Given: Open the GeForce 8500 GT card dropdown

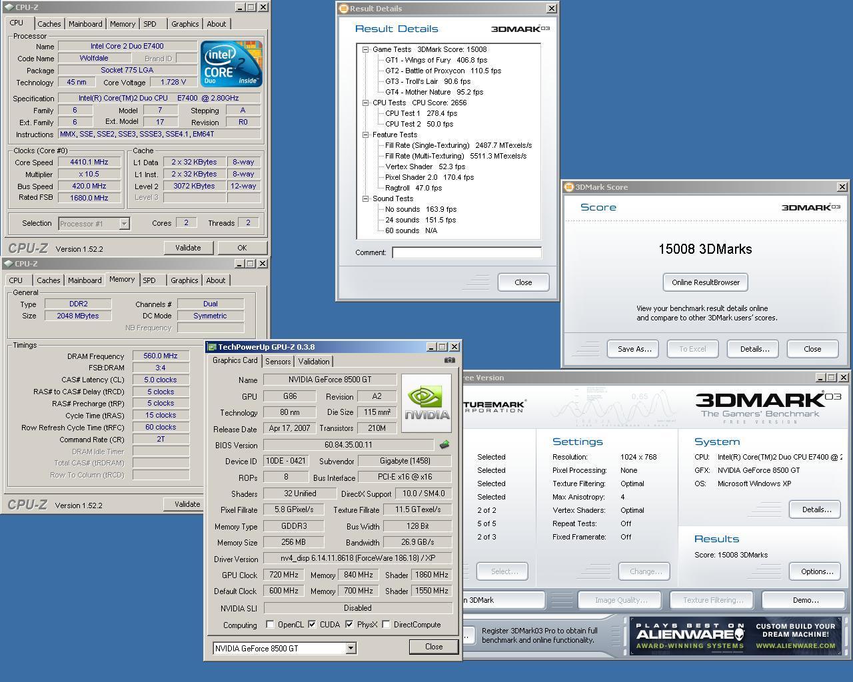Looking at the screenshot, I should click(351, 648).
